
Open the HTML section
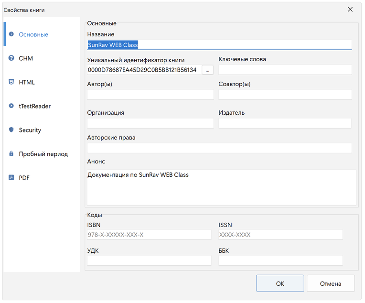coord(42,82)
